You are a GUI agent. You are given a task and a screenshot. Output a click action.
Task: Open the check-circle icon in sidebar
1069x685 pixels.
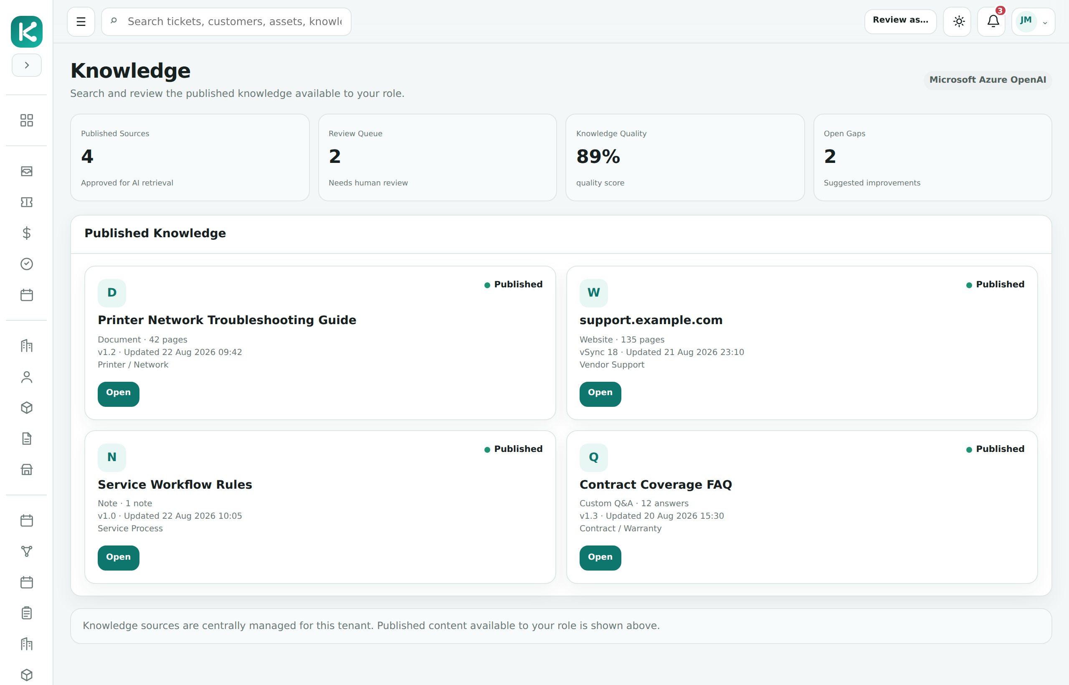27,264
